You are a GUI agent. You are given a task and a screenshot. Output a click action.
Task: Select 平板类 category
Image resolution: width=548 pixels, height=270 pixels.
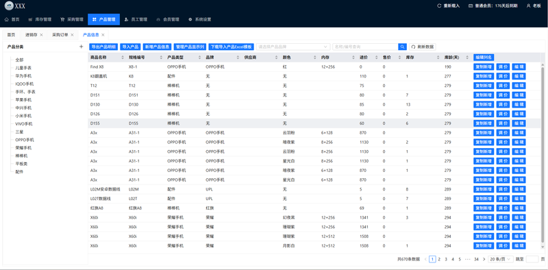[x=21, y=164]
